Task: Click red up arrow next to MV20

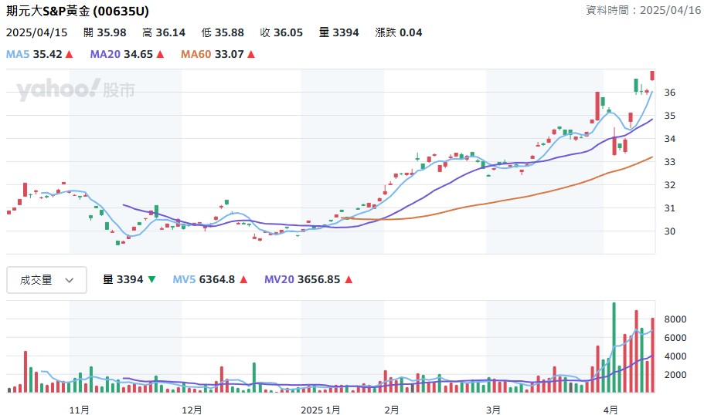Action: click(349, 280)
